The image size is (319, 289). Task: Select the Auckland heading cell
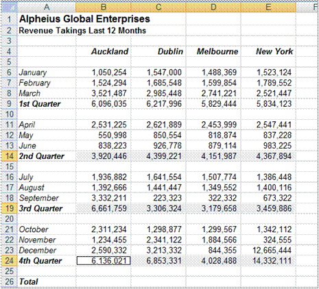click(104, 51)
